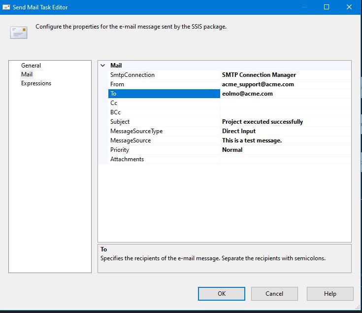Select the Mail page in left pane
The image size is (362, 313).
[27, 74]
